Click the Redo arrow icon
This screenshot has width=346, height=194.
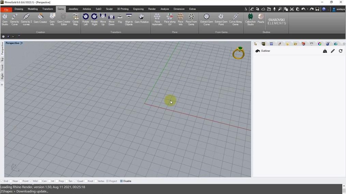coord(312,9)
